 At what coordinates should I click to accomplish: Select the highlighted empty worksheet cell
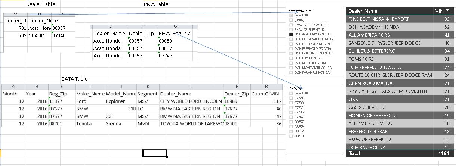pyautogui.click(x=155, y=153)
